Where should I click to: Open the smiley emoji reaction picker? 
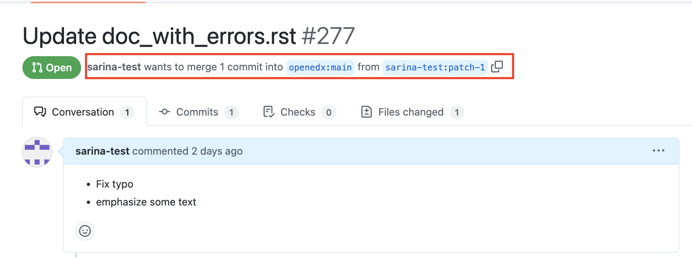85,231
